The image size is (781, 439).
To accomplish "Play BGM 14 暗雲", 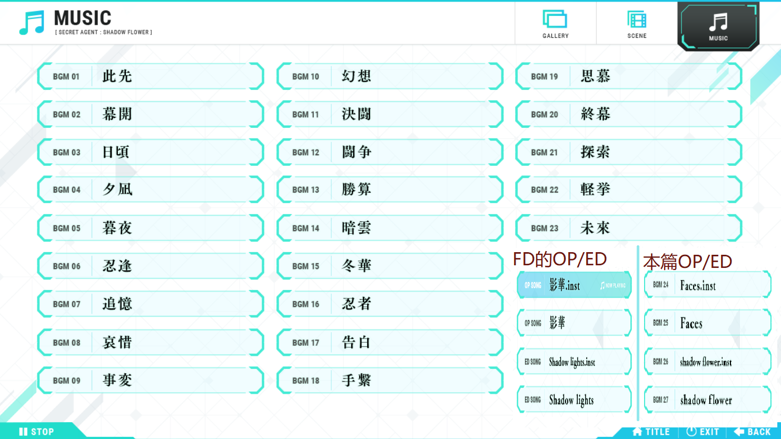I will point(390,228).
